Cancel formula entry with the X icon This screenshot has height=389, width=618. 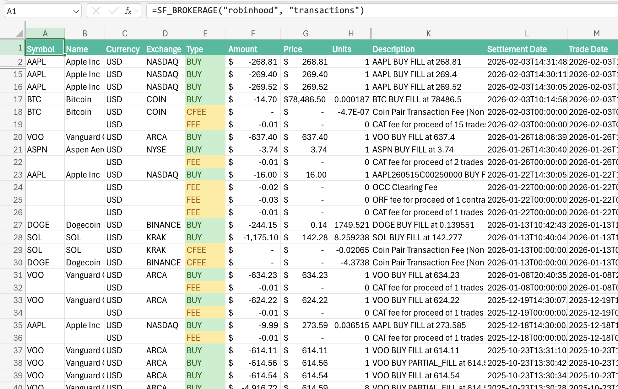coord(96,10)
